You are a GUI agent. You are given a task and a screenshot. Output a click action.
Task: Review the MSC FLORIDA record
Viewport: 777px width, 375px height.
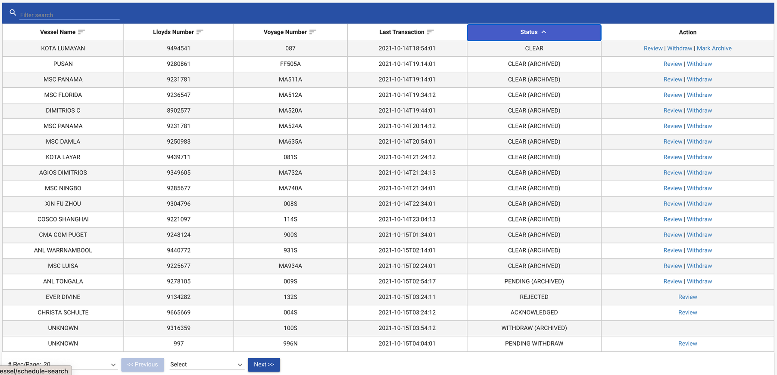673,95
